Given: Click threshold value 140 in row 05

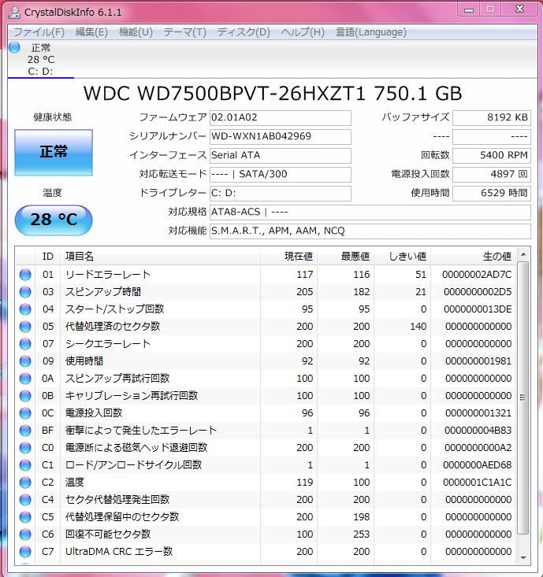Looking at the screenshot, I should click(x=418, y=327).
